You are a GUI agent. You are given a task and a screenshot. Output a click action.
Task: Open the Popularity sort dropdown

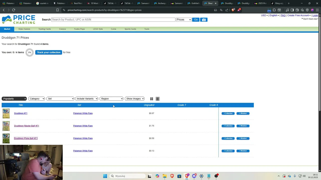[14, 99]
